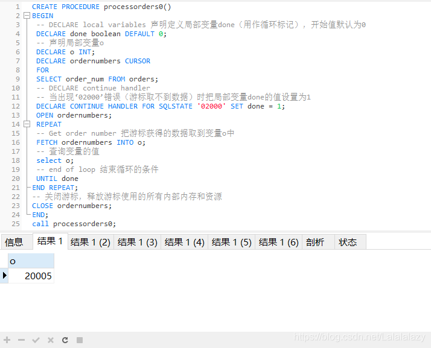
Task: Stop execution with square icon
Action: (x=80, y=340)
